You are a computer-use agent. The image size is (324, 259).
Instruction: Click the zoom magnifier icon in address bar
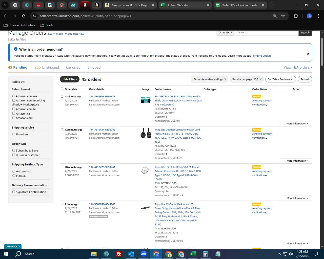275,16
